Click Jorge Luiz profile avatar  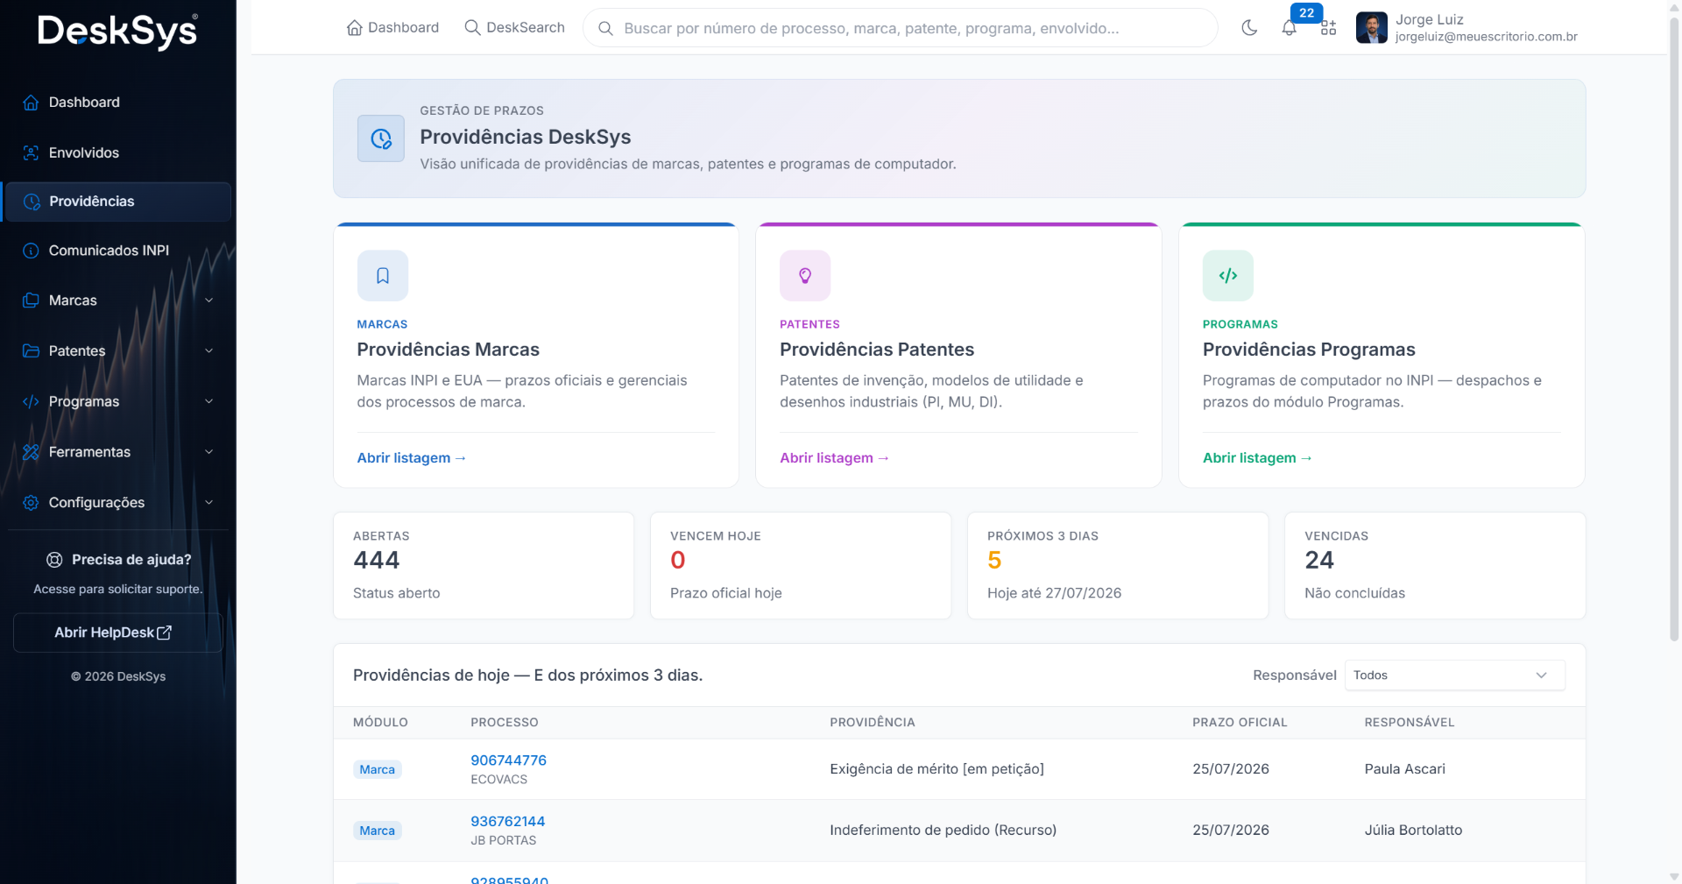[1371, 28]
